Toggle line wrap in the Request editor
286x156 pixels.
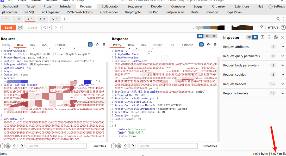[90, 44]
